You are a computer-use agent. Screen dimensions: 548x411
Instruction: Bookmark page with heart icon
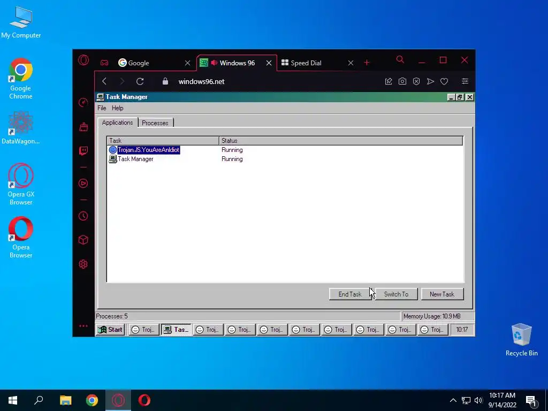[x=444, y=81]
